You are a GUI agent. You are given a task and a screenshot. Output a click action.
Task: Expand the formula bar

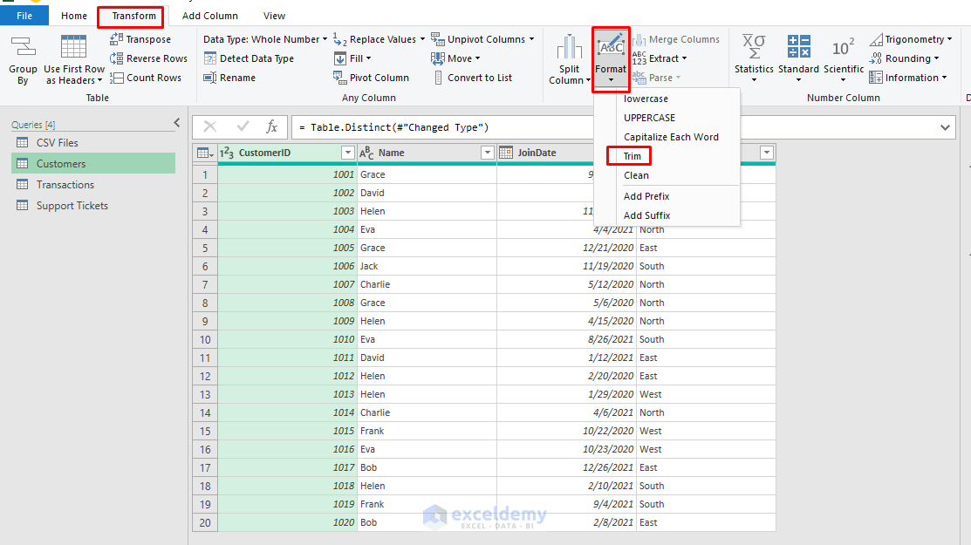click(x=945, y=127)
